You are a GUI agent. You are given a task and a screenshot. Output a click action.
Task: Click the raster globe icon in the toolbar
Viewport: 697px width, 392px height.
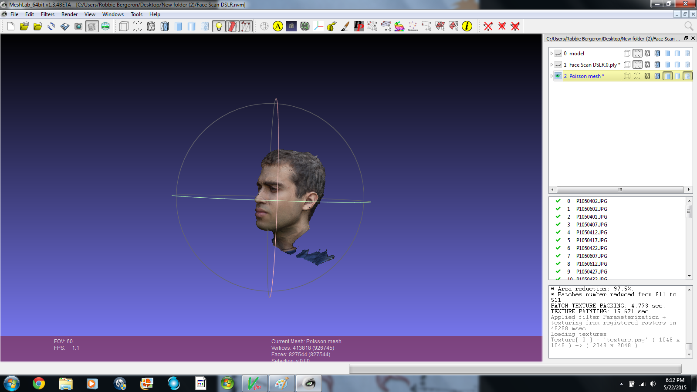(105, 27)
